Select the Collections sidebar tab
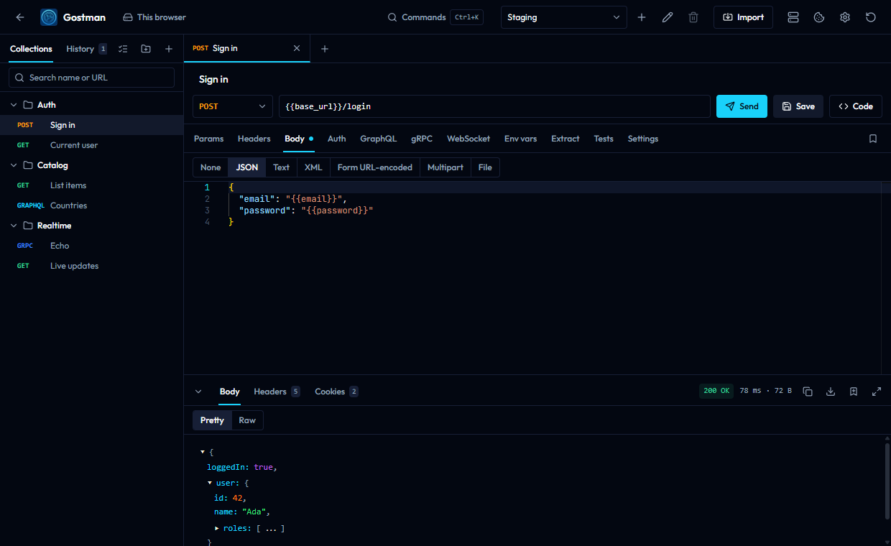 [x=31, y=49]
